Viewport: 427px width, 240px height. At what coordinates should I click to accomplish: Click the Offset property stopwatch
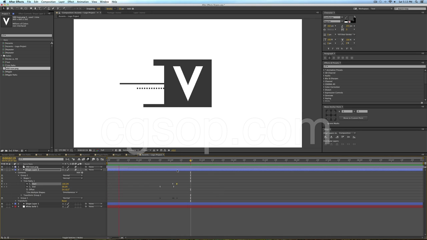27,189
